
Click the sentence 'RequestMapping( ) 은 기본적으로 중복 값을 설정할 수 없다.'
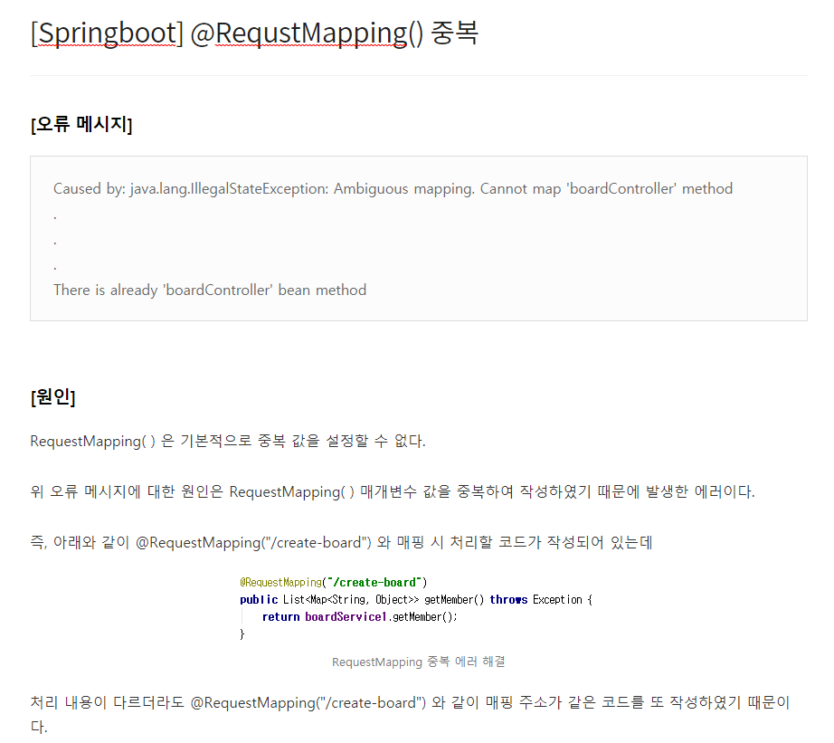(228, 442)
